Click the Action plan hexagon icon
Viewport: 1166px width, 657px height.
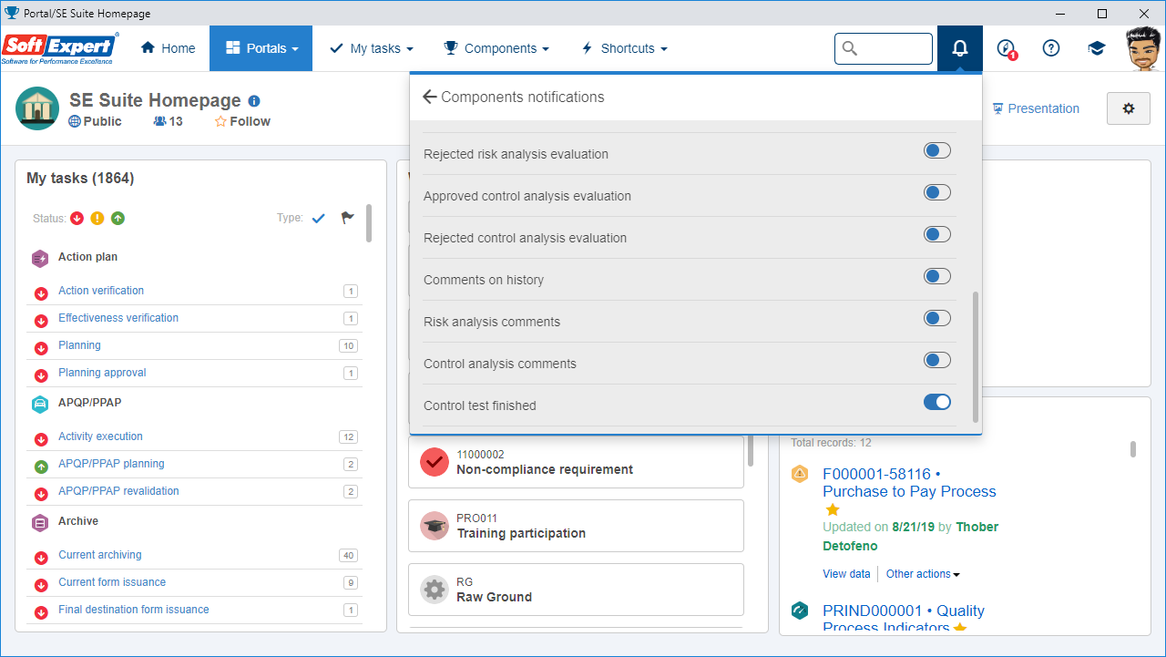click(40, 258)
